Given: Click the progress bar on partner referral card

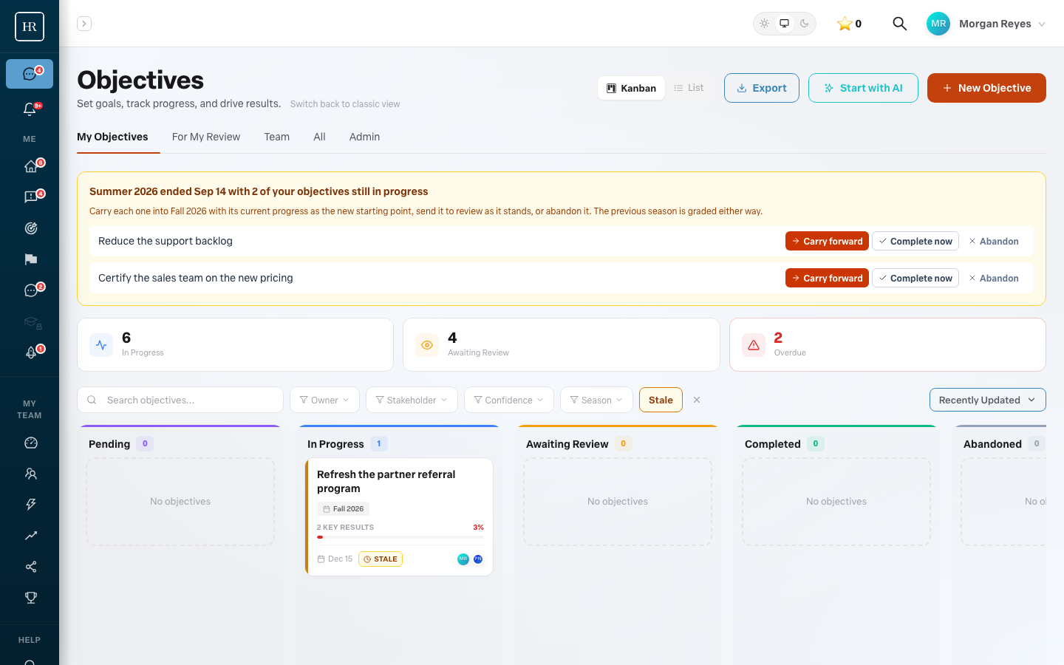Looking at the screenshot, I should [400, 537].
